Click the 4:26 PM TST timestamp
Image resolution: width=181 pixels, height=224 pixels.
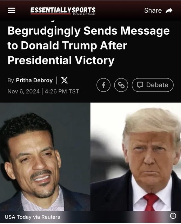click(62, 91)
